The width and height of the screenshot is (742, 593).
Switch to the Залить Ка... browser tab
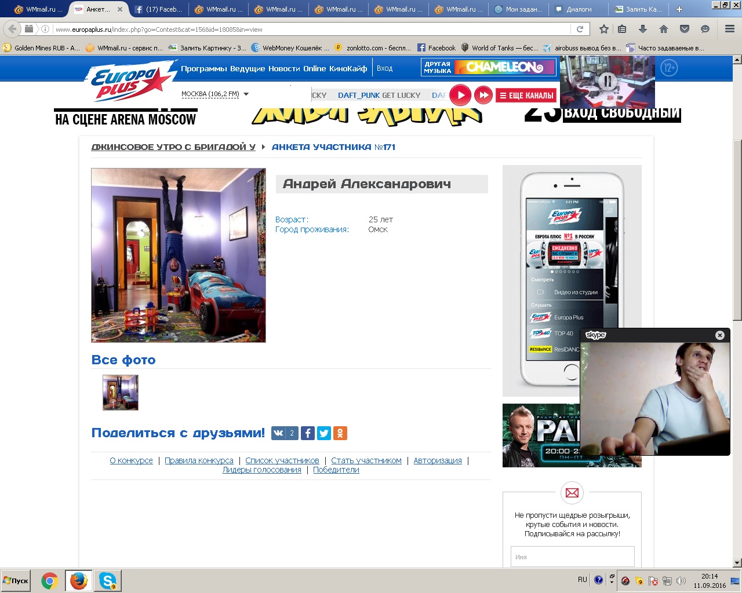pos(638,9)
